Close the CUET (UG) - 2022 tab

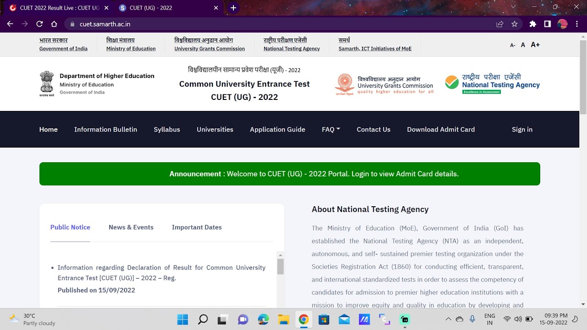216,8
